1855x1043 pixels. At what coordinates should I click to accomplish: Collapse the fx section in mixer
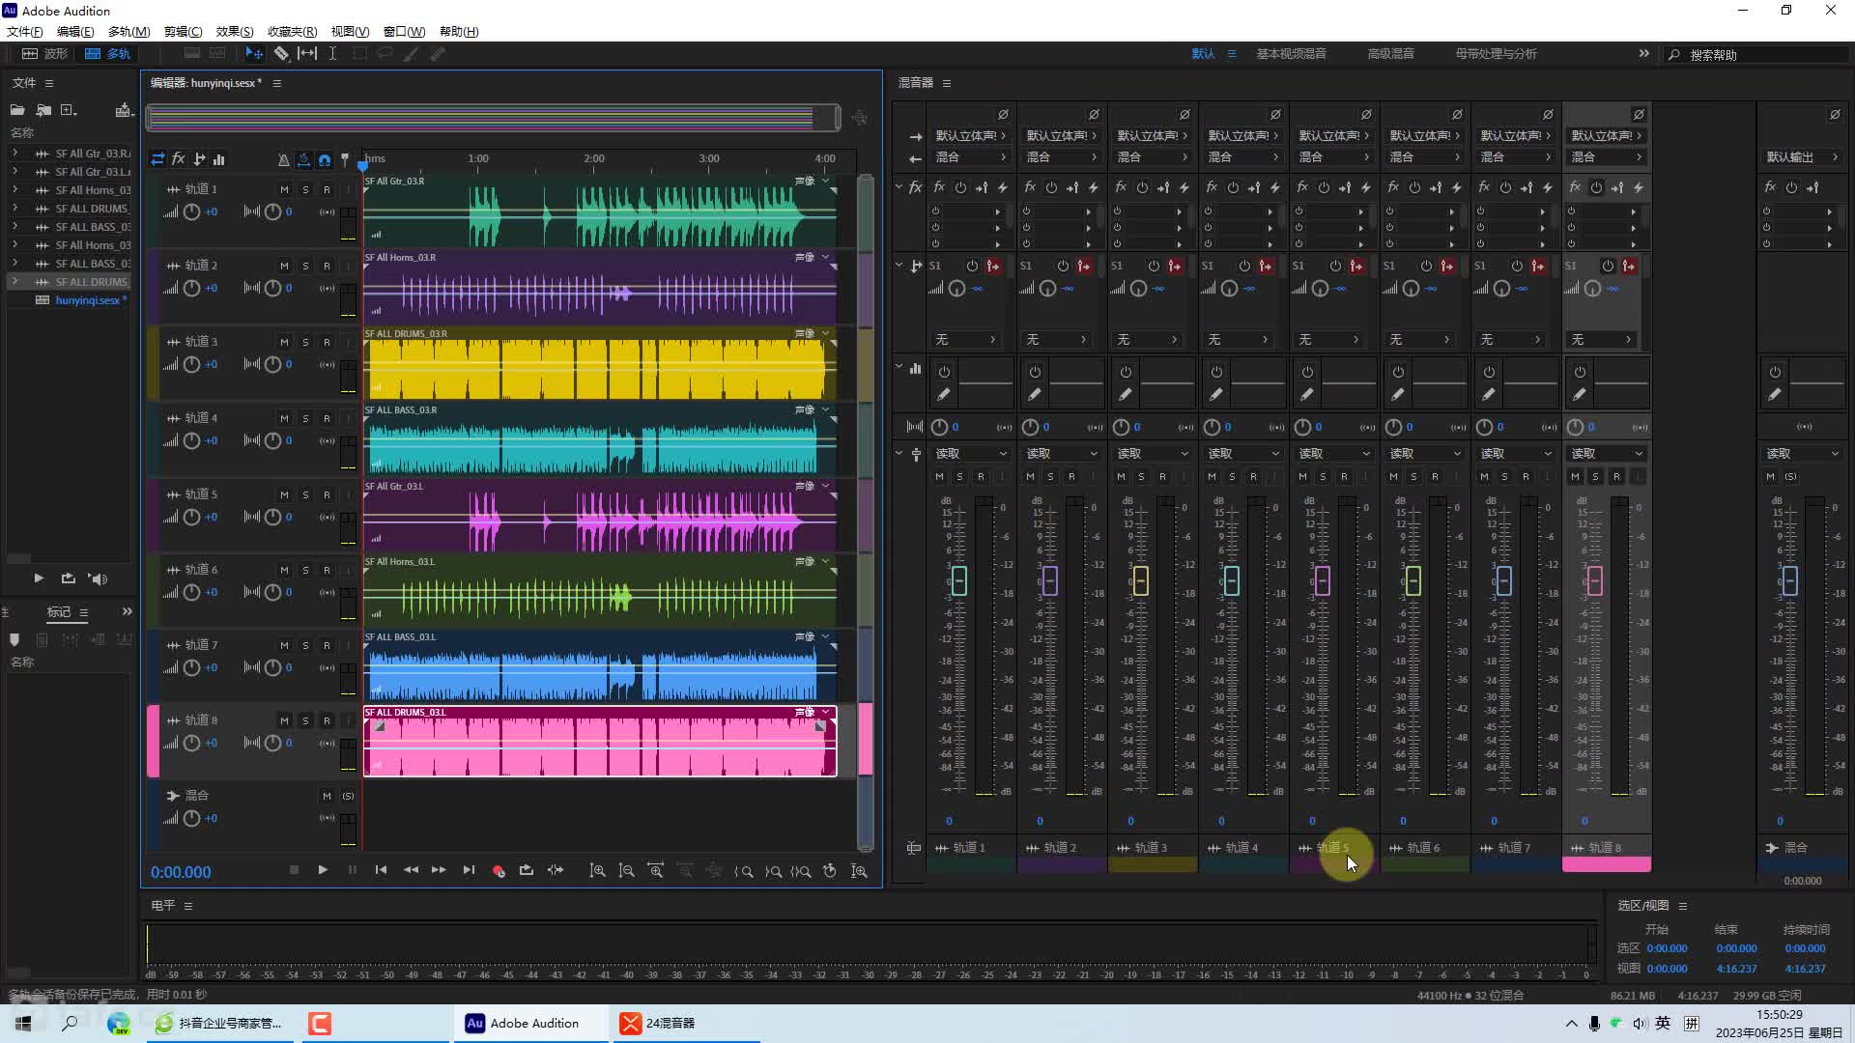tap(899, 186)
